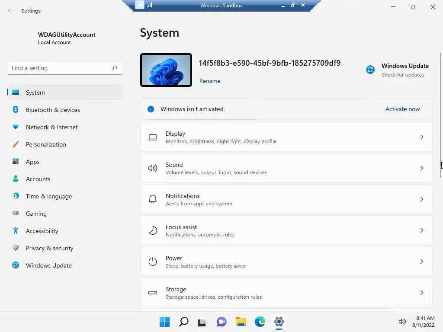Click the volume icon in system tray
Image resolution: width=443 pixels, height=332 pixels.
point(402,322)
